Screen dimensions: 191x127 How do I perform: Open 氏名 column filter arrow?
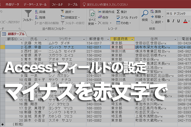[x=46, y=39]
